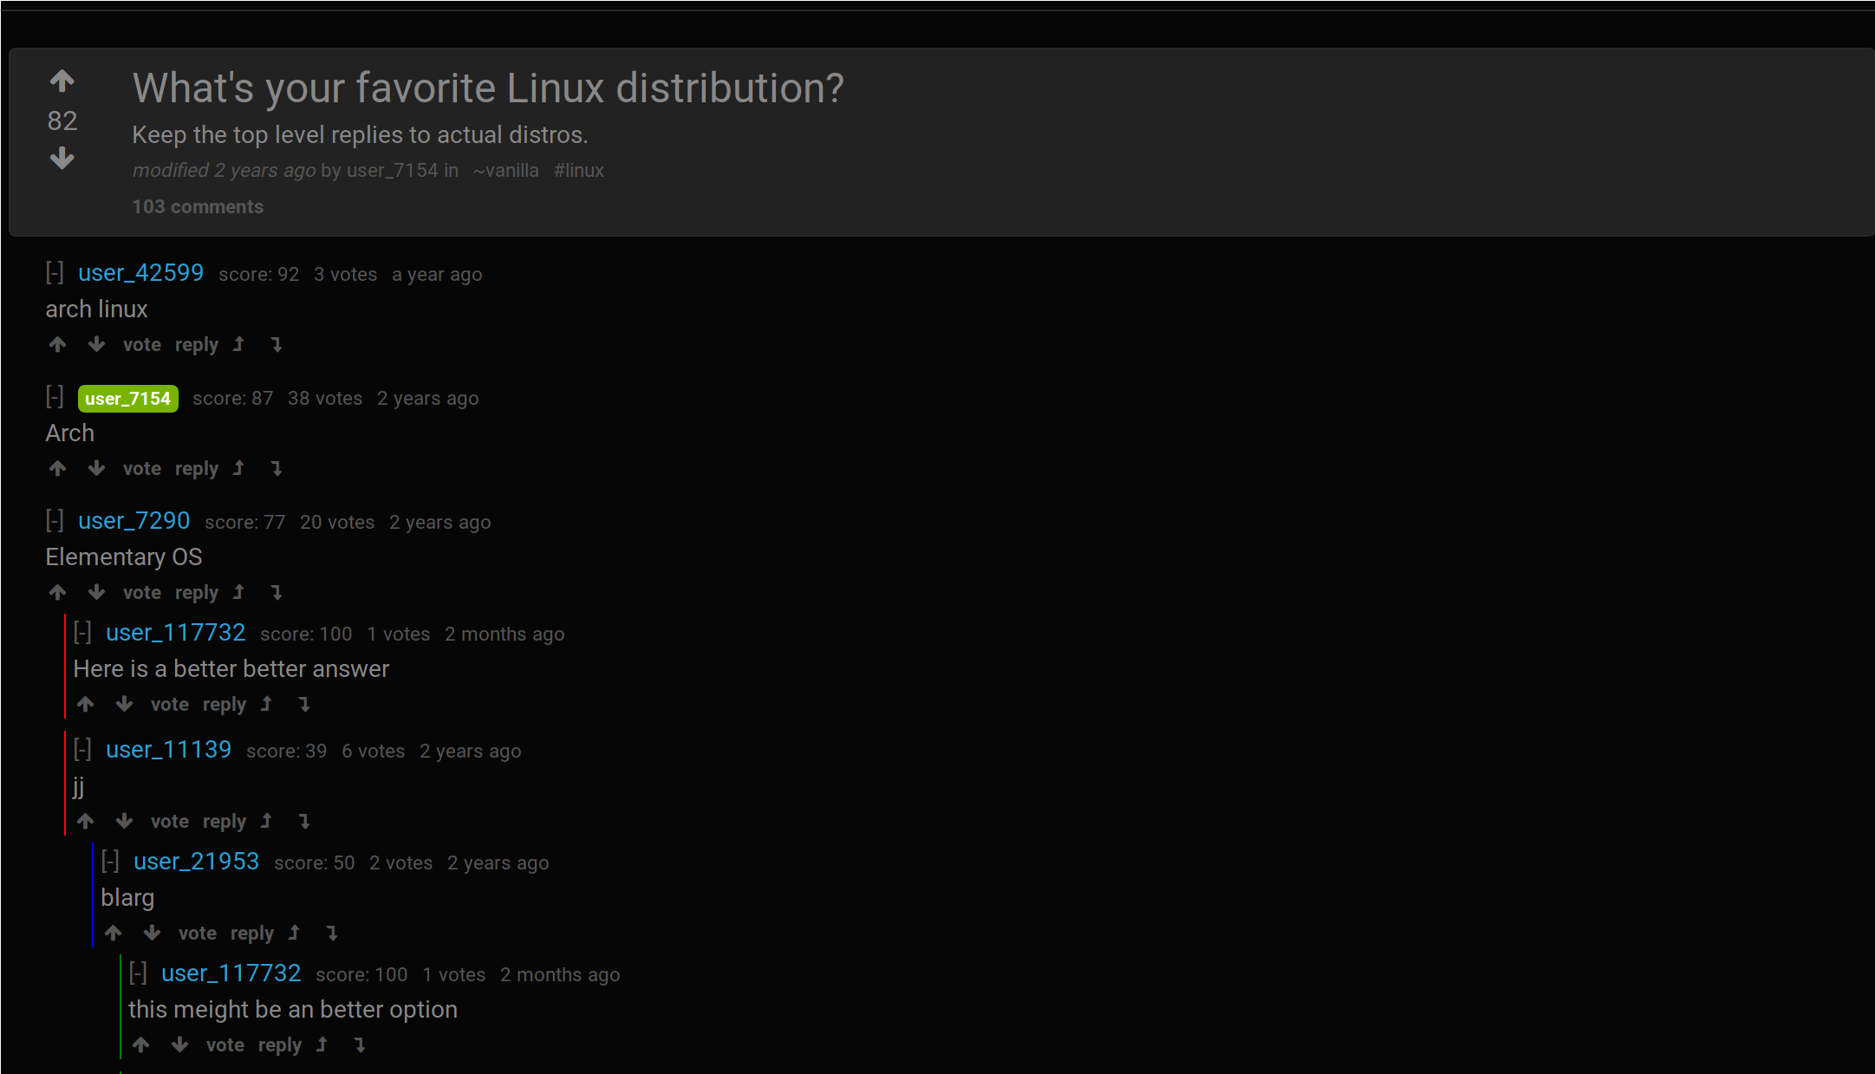The width and height of the screenshot is (1875, 1074).
Task: Upvote 'Here is a better better answer' comment
Action: click(x=85, y=705)
